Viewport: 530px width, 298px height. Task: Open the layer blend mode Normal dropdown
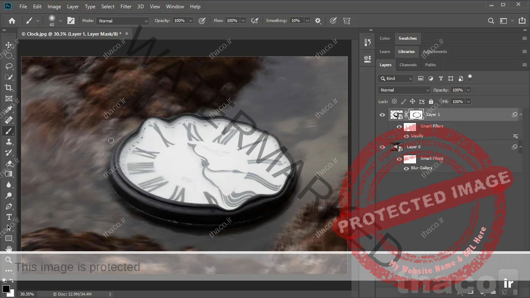404,90
